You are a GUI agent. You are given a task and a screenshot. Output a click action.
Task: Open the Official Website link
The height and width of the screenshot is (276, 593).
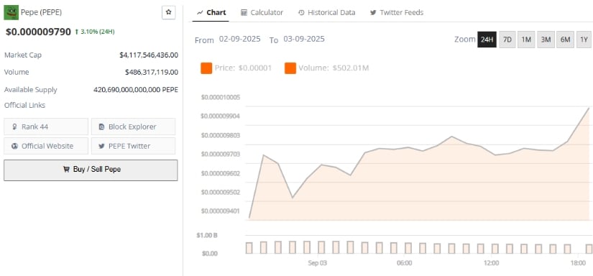tap(46, 146)
